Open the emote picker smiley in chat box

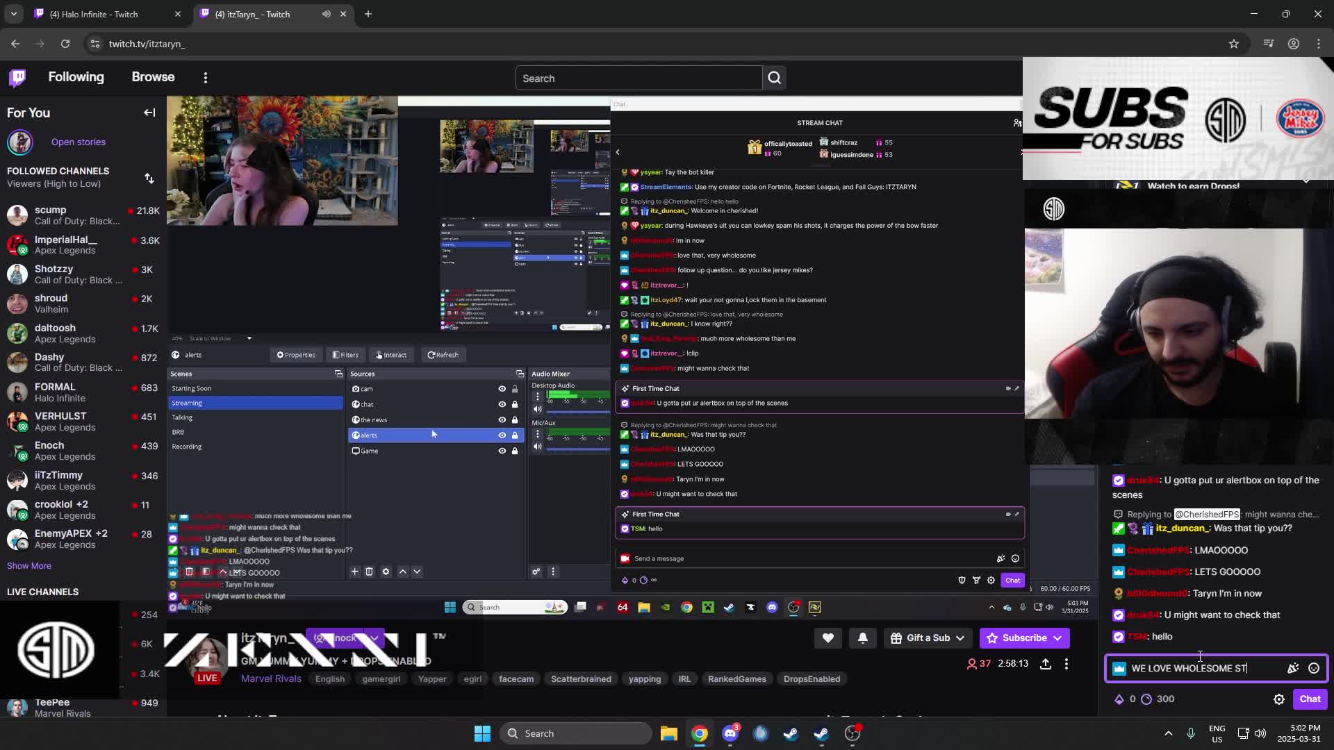1314,668
